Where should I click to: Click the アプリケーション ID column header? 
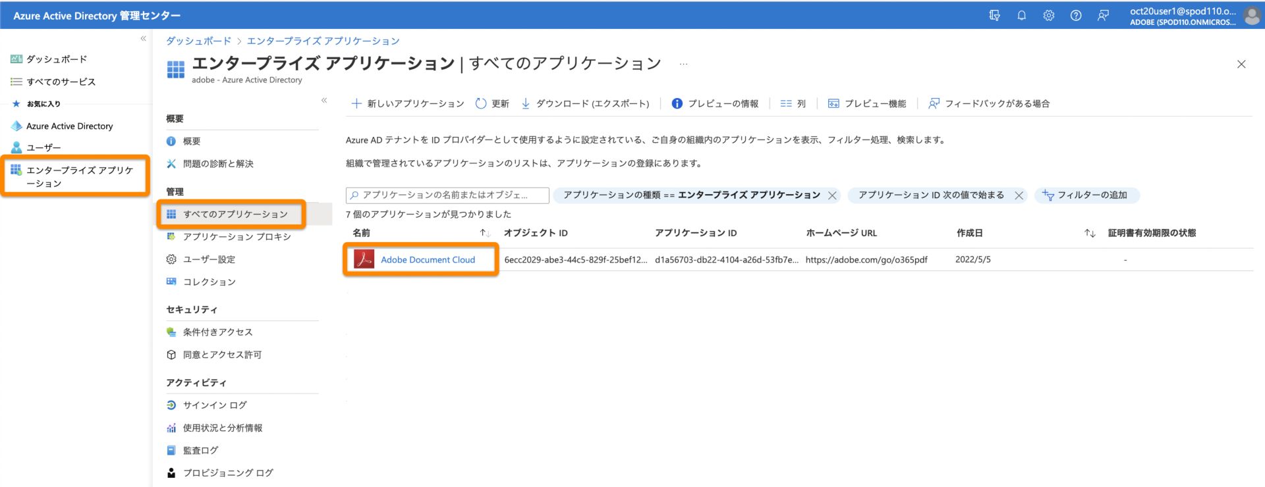pyautogui.click(x=696, y=233)
